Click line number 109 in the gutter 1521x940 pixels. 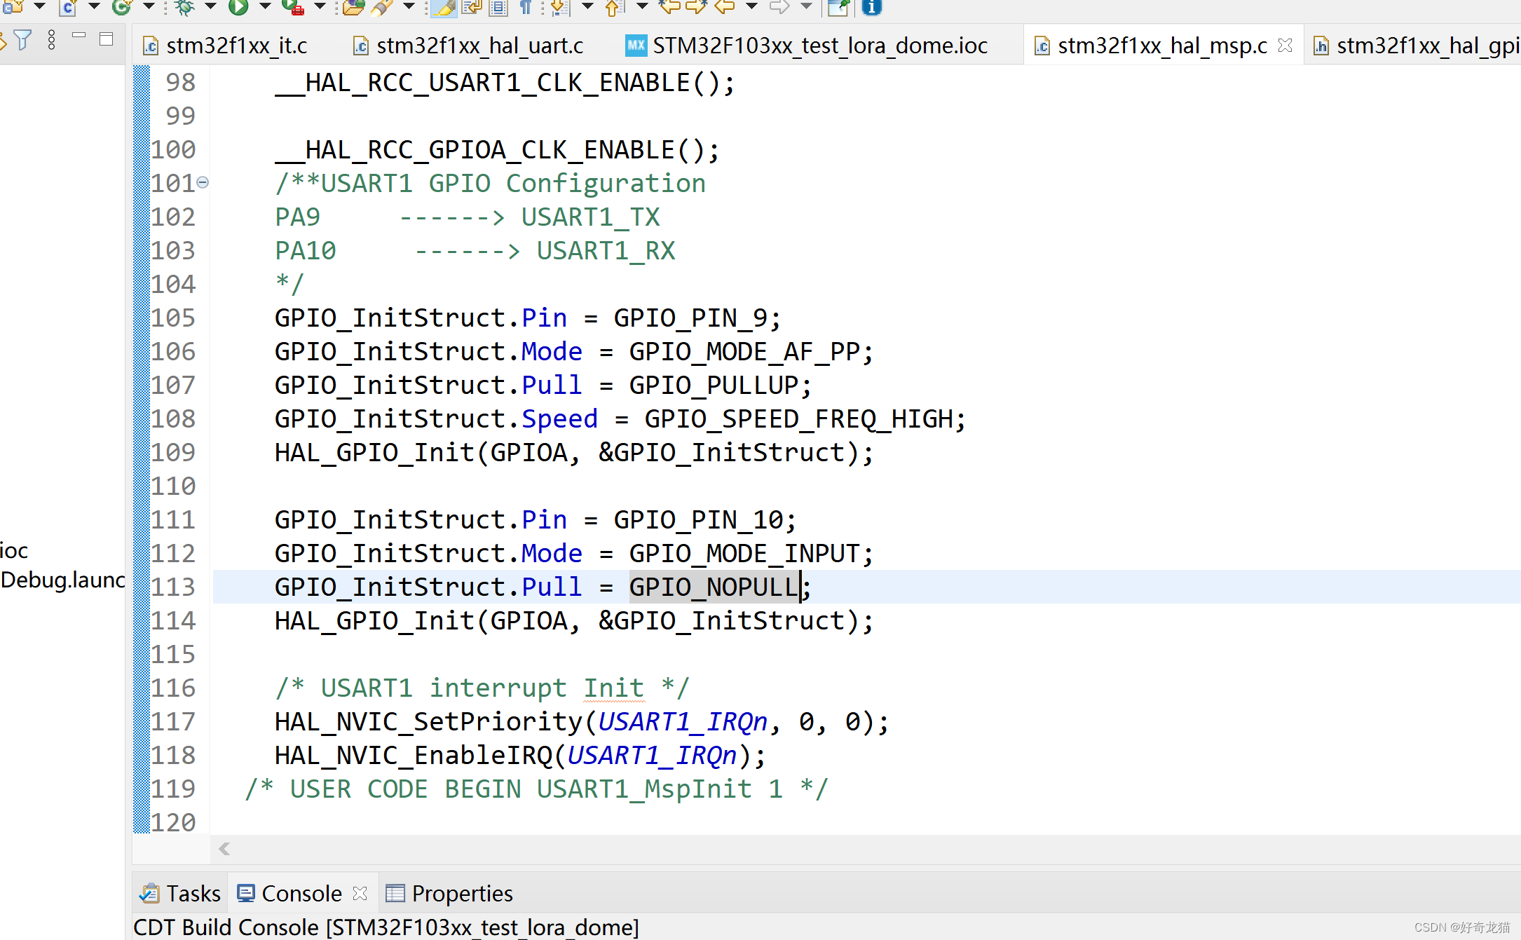[174, 452]
